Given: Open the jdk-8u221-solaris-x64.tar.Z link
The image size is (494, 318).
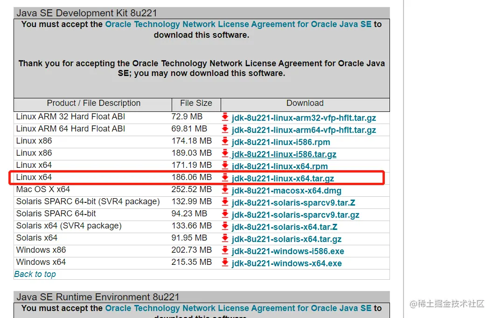Looking at the screenshot, I should [285, 227].
